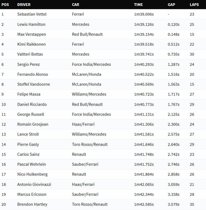206x210 pixels.
Task: Click Marcus Ericsson time 1m42.344s
Action: coord(144,194)
